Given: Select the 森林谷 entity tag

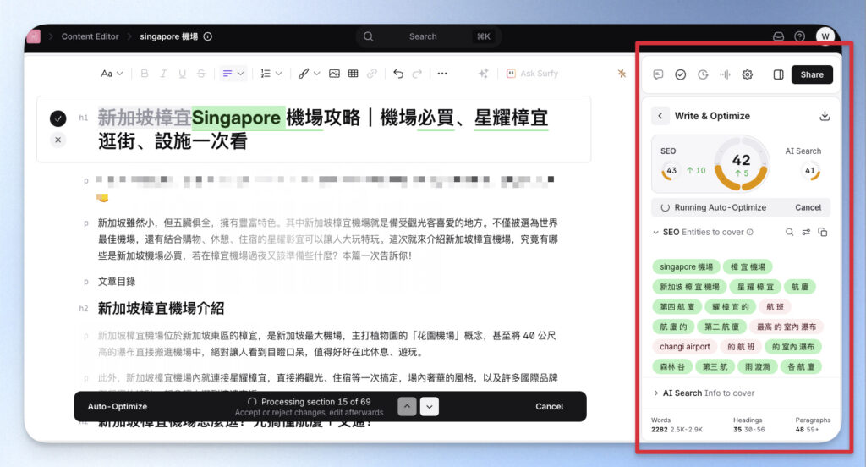Looking at the screenshot, I should click(672, 366).
